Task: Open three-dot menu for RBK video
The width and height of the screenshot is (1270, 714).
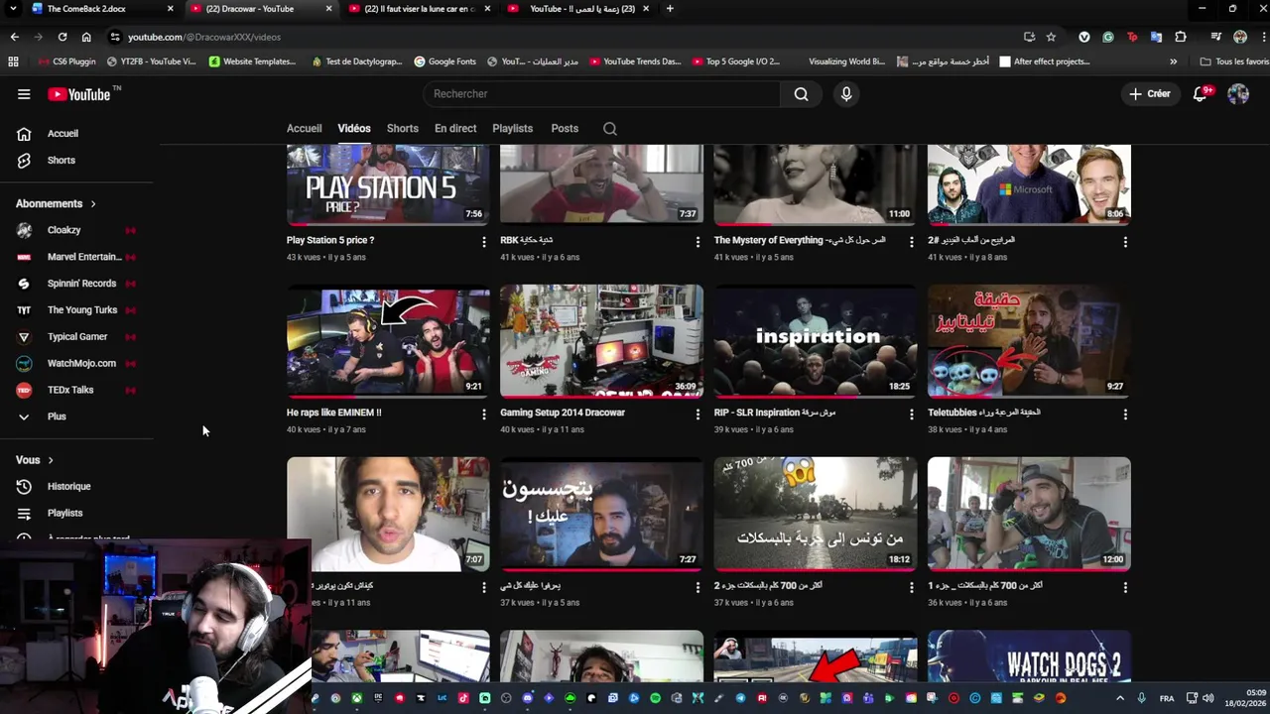Action: [698, 242]
